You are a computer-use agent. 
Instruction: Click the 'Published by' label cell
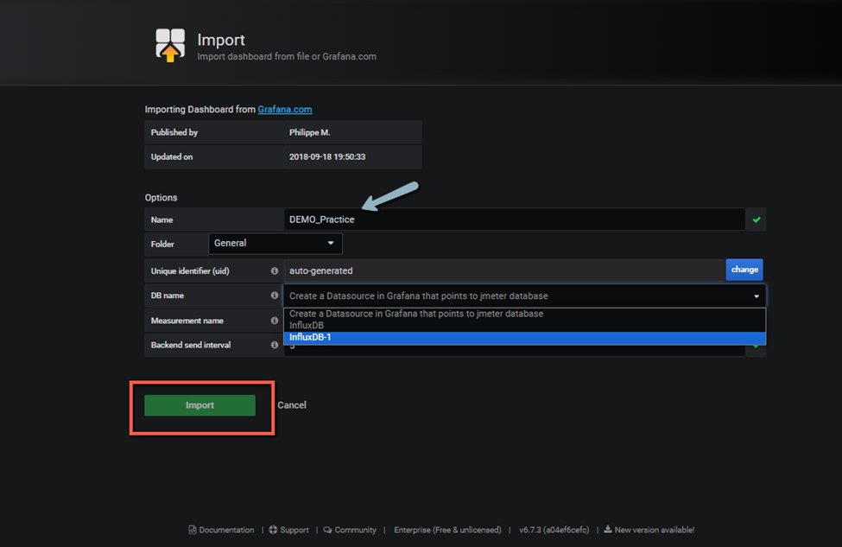click(x=213, y=132)
